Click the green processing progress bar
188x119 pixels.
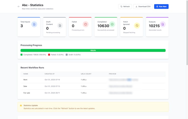point(93,50)
